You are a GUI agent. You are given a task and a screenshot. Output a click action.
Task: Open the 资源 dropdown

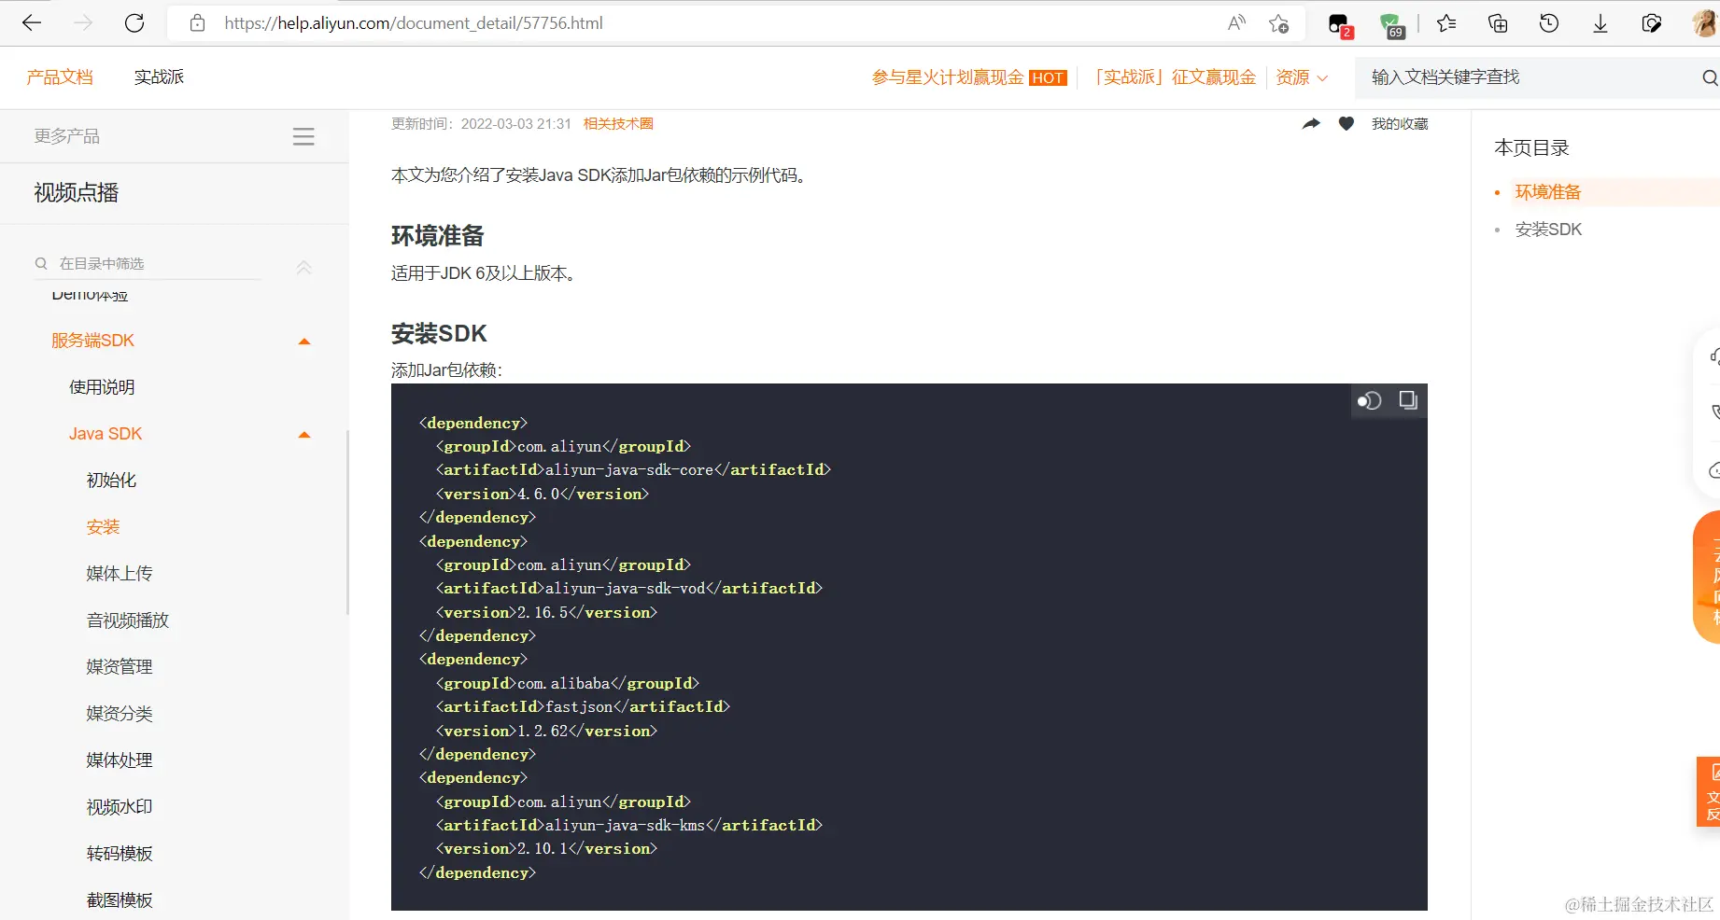[x=1301, y=77]
